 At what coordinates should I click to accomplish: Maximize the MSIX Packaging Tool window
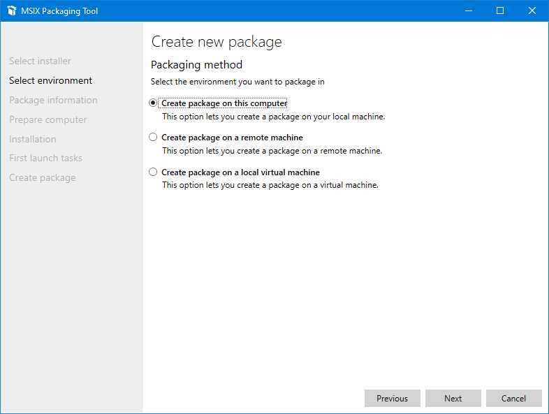500,11
